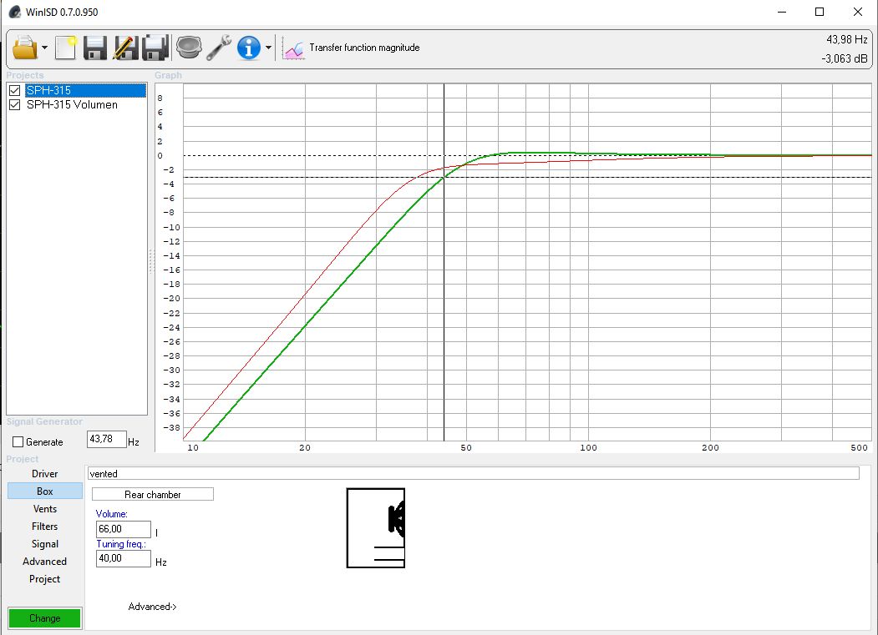Expand the dropdown arrow beside info icon
The image size is (878, 635).
(268, 48)
